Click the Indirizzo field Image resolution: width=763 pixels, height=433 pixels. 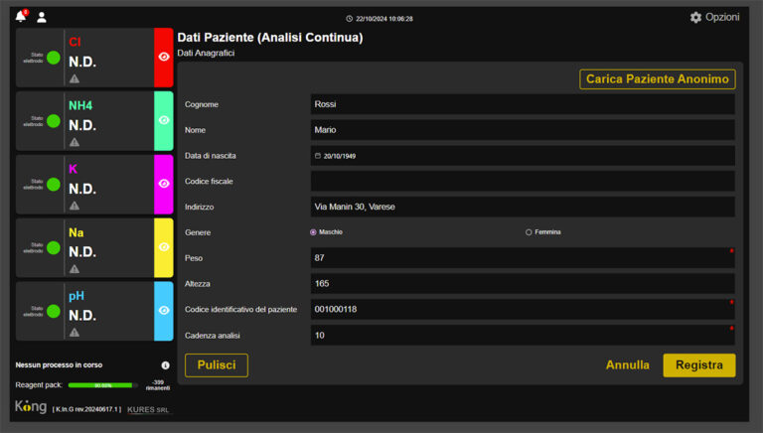coord(523,207)
